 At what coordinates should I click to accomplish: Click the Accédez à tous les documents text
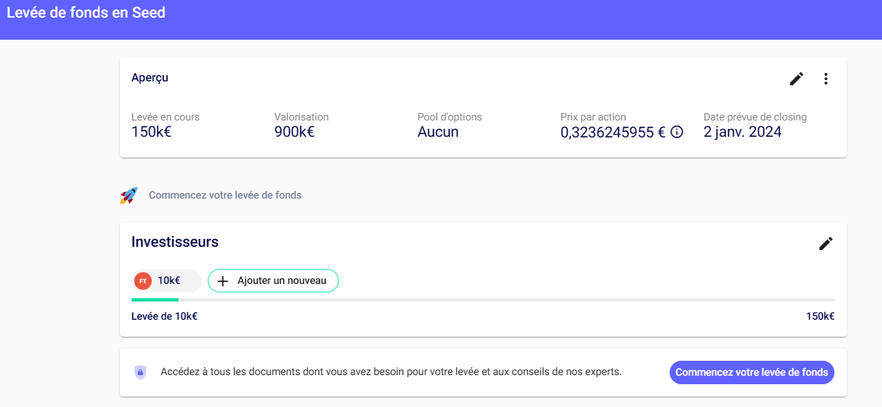(391, 372)
